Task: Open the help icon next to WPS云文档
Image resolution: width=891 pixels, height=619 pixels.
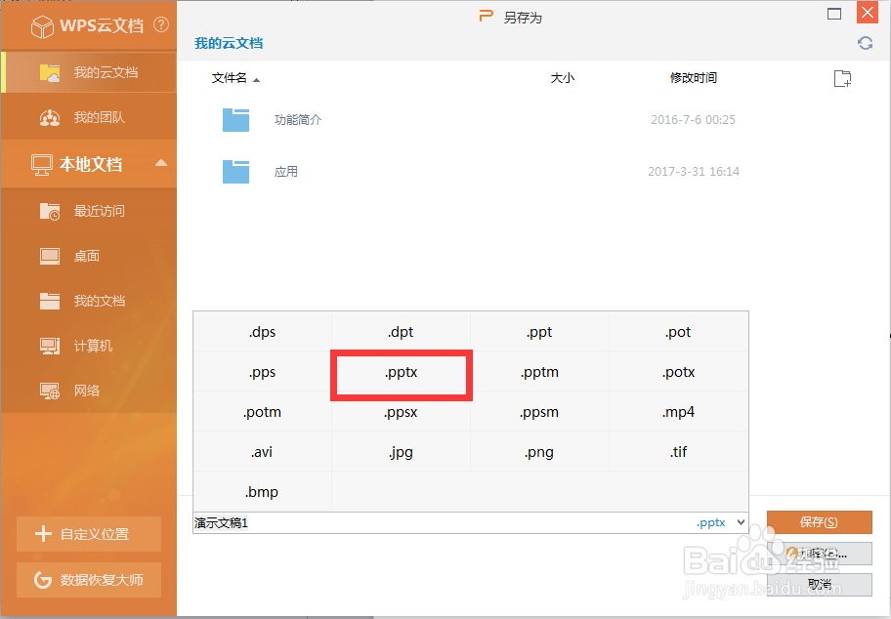Action: click(161, 26)
